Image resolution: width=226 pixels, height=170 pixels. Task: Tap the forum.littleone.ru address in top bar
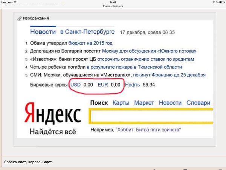tap(113, 6)
